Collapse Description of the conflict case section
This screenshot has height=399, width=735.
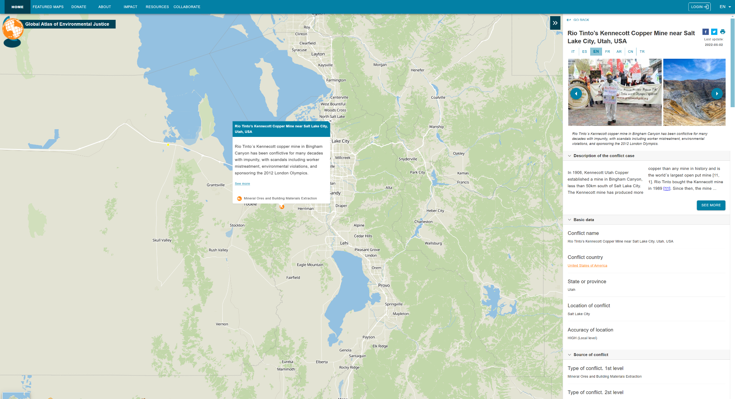coord(570,156)
